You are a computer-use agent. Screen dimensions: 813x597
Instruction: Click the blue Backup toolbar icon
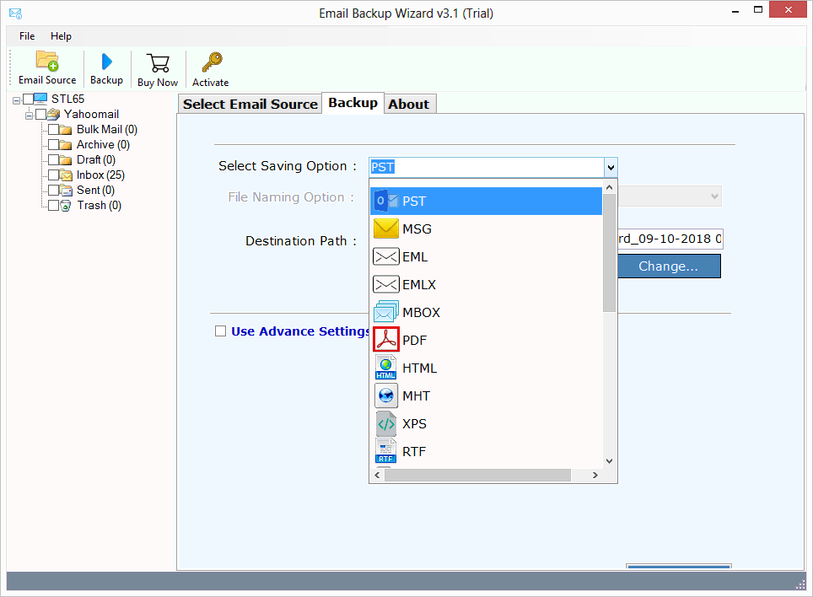coord(107,62)
